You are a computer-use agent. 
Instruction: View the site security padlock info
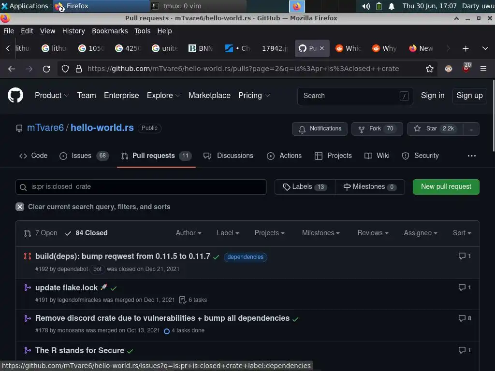click(79, 69)
